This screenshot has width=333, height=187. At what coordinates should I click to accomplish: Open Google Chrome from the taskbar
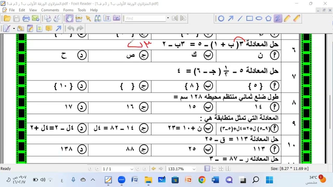[x=202, y=180]
